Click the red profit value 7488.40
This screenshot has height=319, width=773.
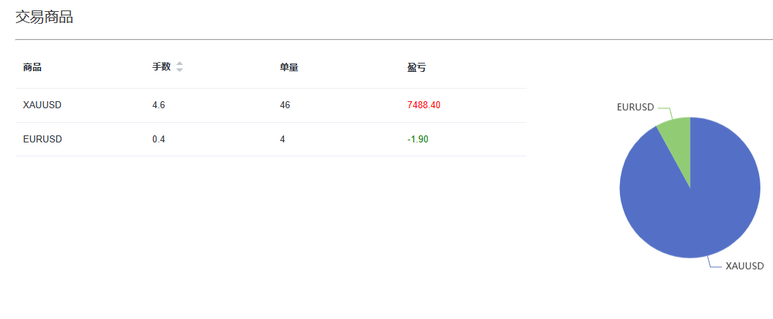424,105
